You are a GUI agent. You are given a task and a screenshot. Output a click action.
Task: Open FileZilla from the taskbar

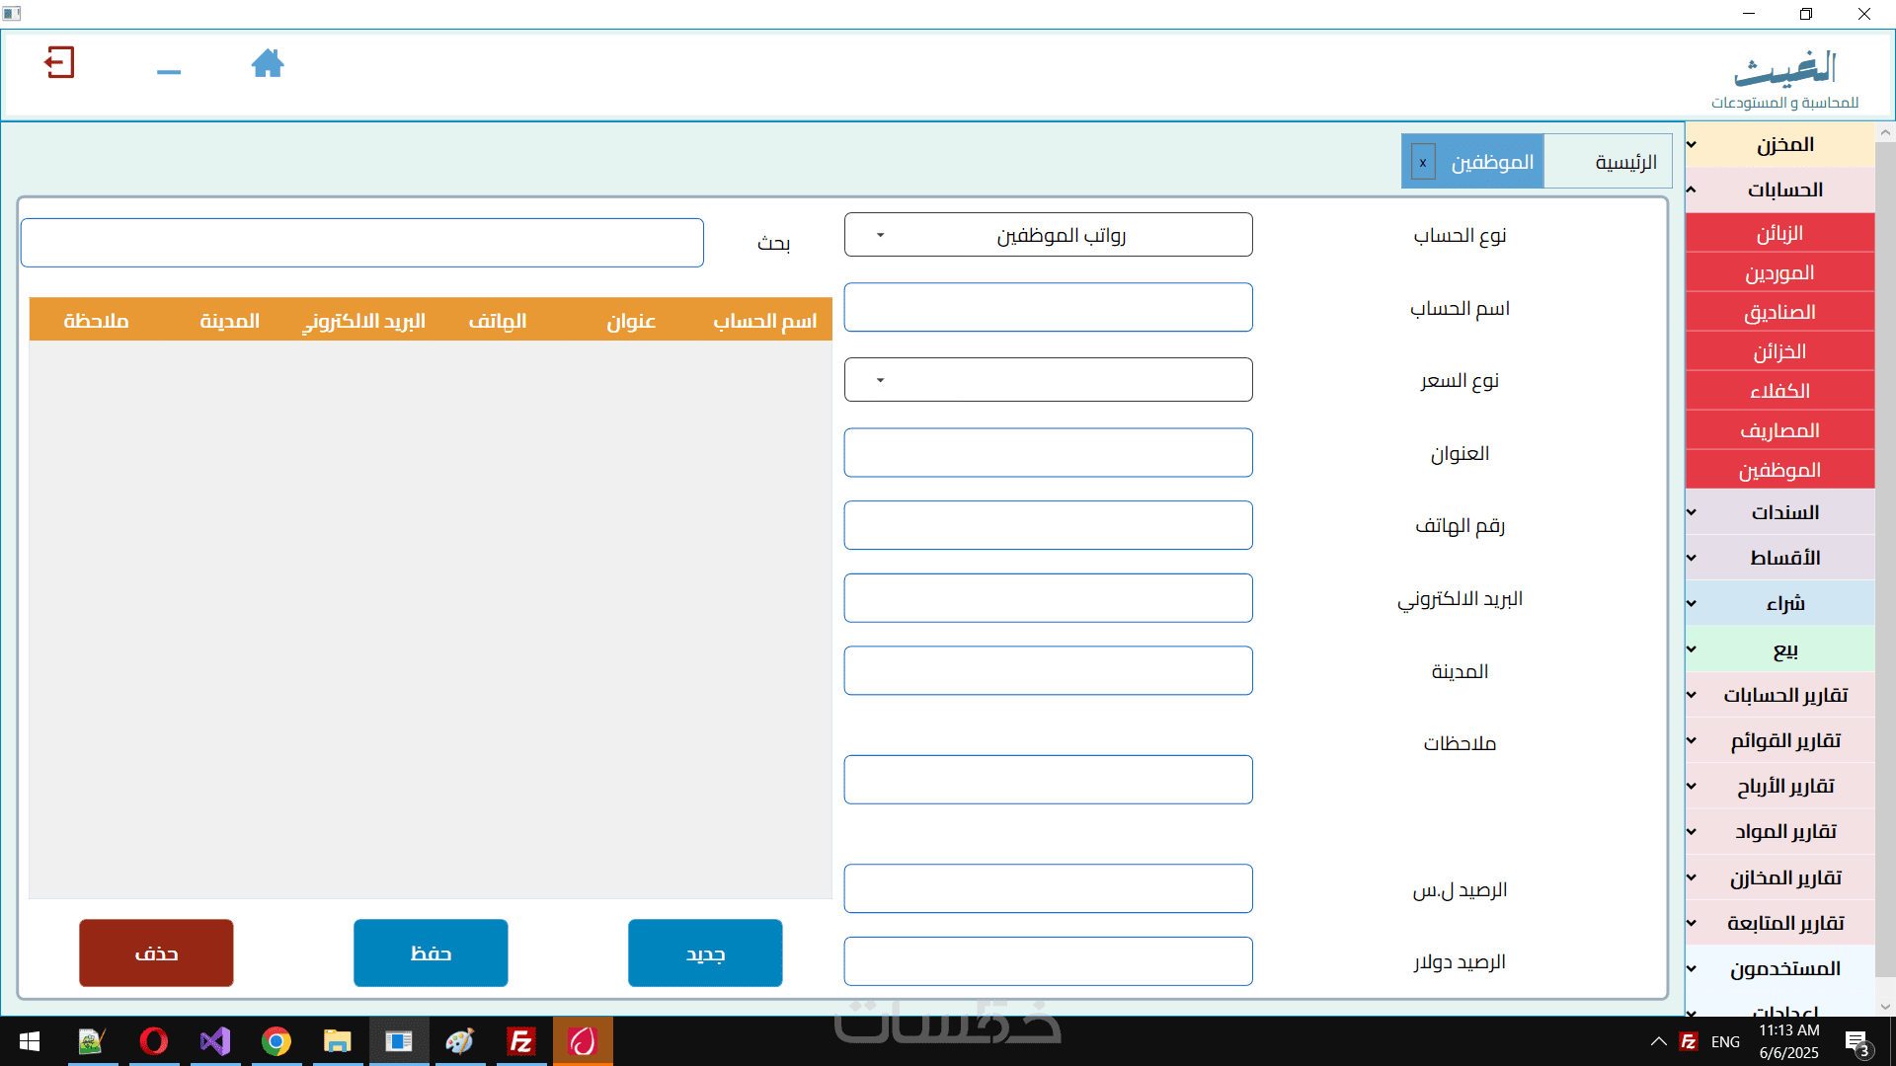(521, 1041)
